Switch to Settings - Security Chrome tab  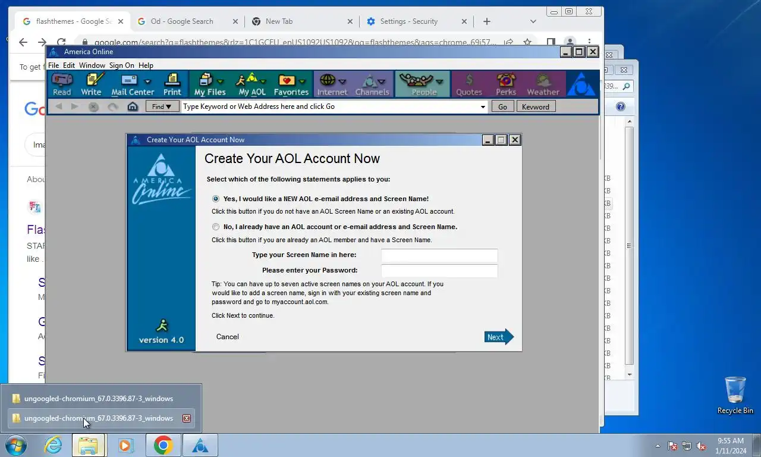(x=416, y=21)
